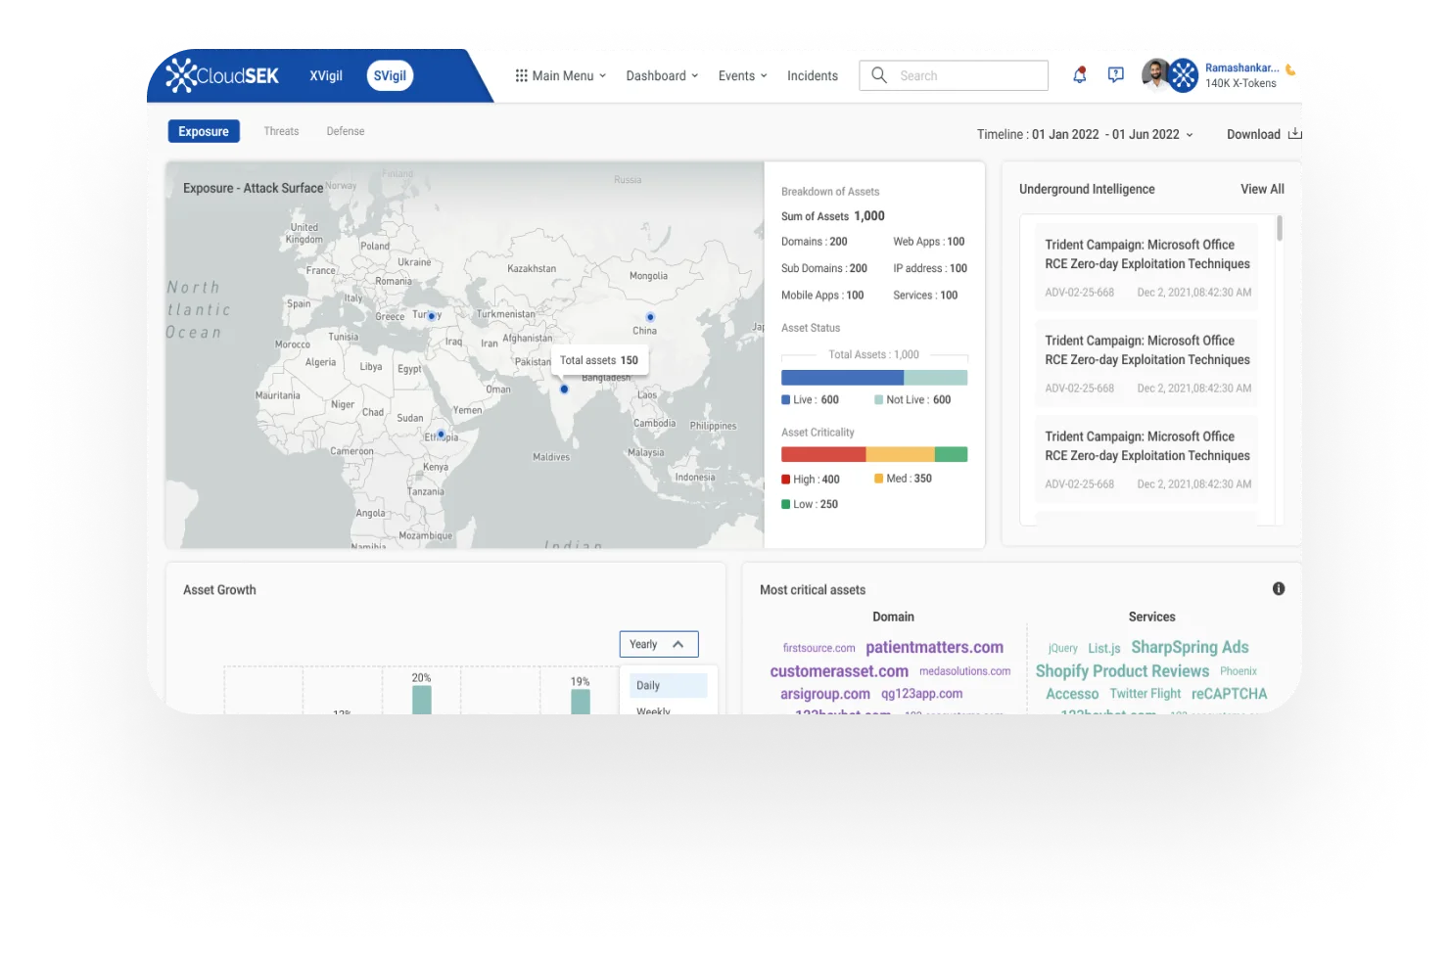
Task: Click the blue Live segment of status bar
Action: click(842, 378)
